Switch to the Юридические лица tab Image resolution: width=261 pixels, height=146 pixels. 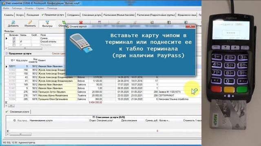pos(187,15)
